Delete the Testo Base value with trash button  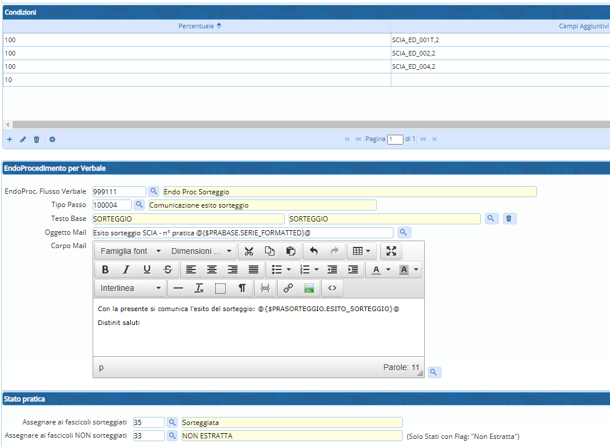tap(508, 219)
